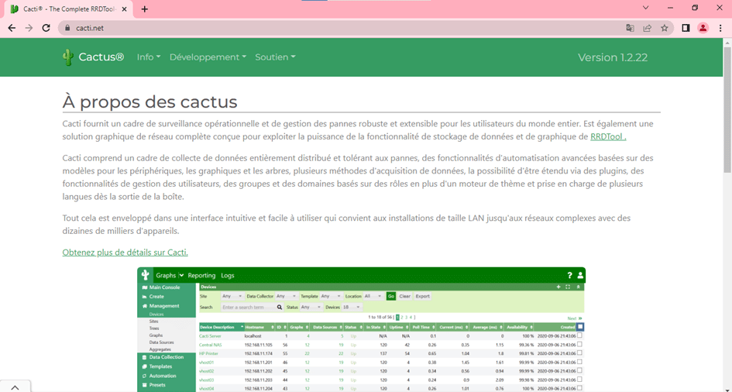Click Create in the Cacti sidebar
The image size is (732, 392).
[x=153, y=297]
